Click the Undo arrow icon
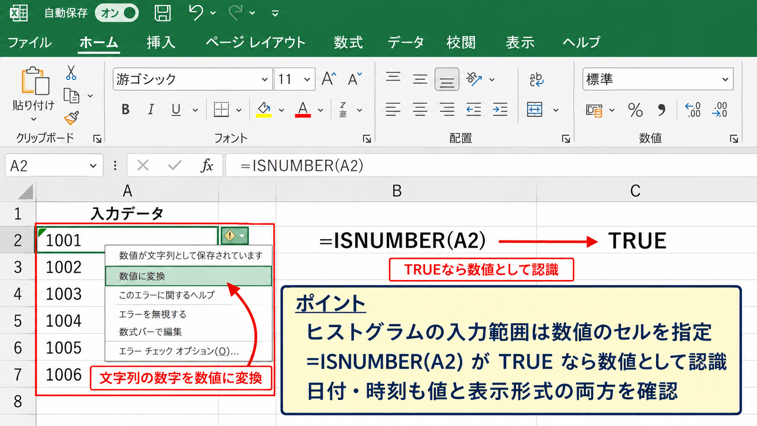The image size is (757, 426). tap(196, 13)
